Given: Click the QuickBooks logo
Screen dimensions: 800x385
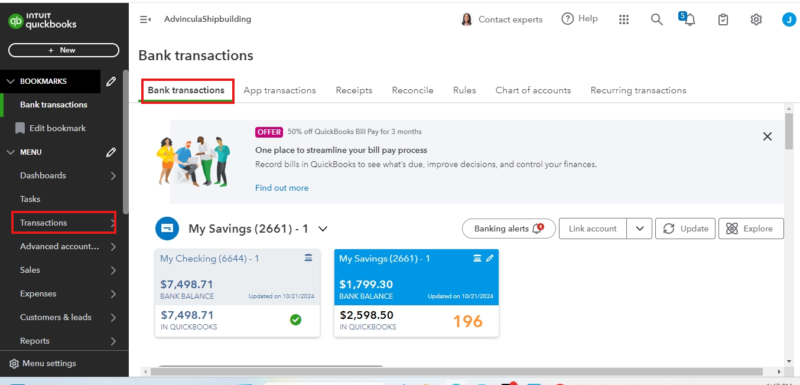Looking at the screenshot, I should click(x=43, y=21).
